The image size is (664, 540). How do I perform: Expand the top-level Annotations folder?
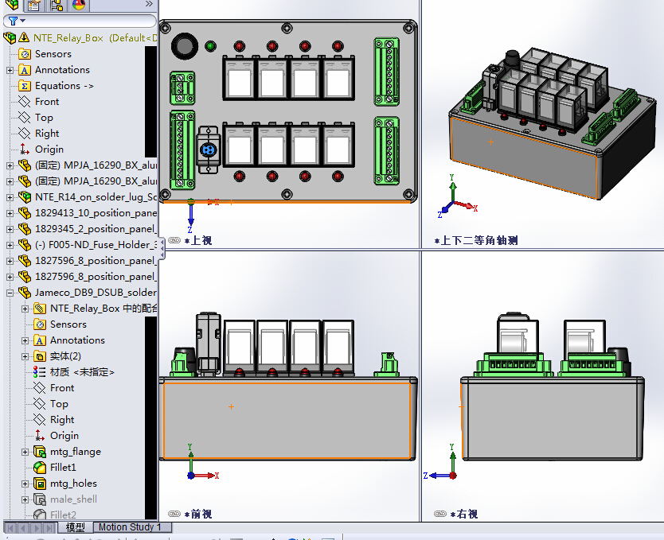click(x=10, y=70)
